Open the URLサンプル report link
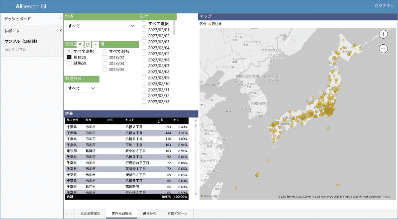This screenshot has width=398, height=219. coord(15,50)
